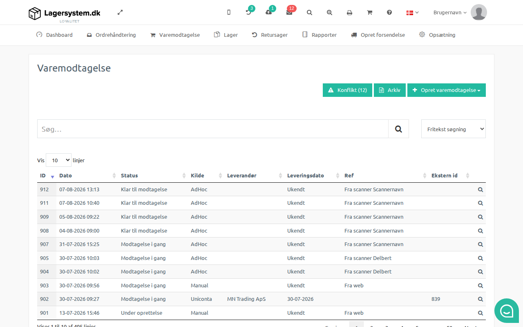The height and width of the screenshot is (327, 523).
Task: Submit search with the magnifier button
Action: pyautogui.click(x=398, y=129)
